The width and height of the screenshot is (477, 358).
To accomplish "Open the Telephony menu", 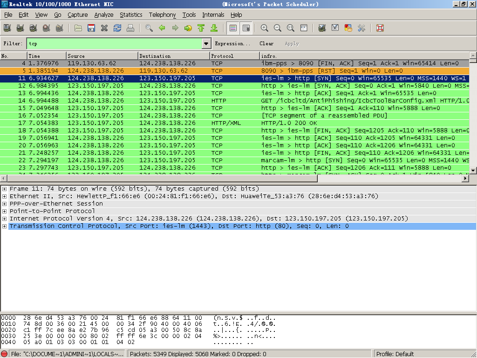I will [162, 14].
